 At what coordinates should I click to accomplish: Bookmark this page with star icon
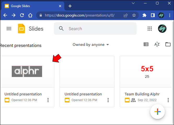(x=134, y=15)
